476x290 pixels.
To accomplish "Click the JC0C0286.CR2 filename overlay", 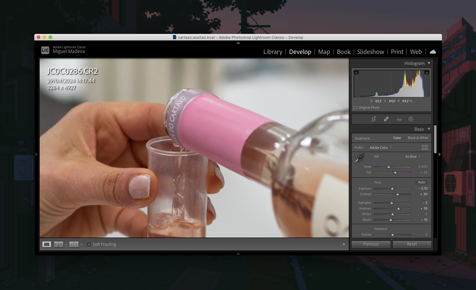I will [73, 71].
